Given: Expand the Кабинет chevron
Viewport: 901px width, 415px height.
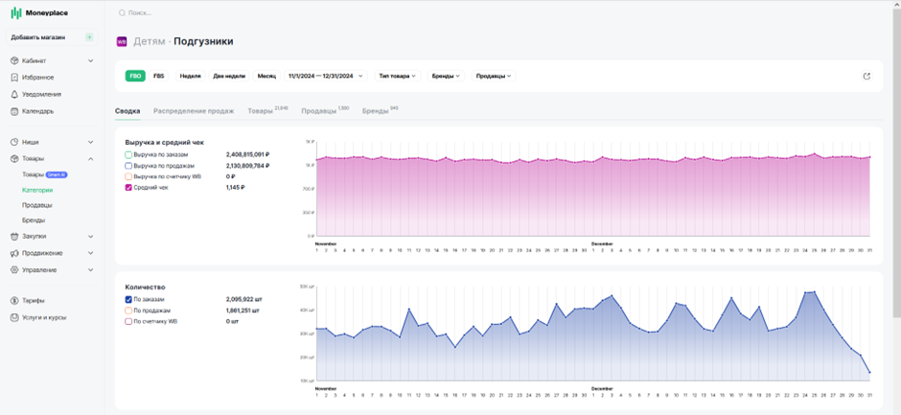Looking at the screenshot, I should click(90, 60).
